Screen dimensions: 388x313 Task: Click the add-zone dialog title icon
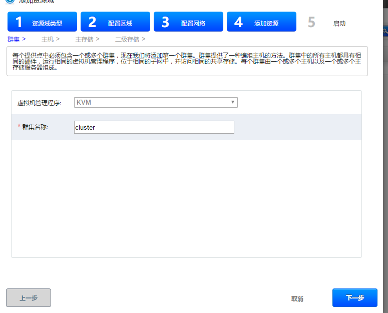[x=10, y=2]
